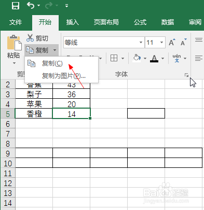
Task: Open the fill color palette arrow
Action: click(x=145, y=58)
